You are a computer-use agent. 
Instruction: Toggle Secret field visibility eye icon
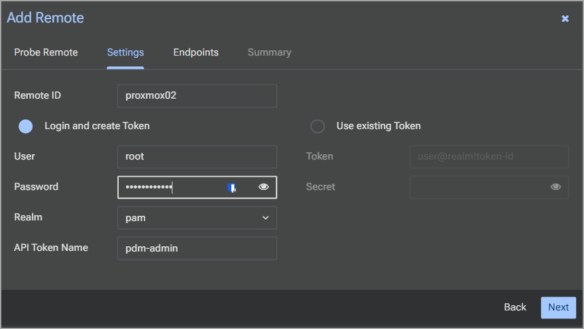click(x=555, y=187)
